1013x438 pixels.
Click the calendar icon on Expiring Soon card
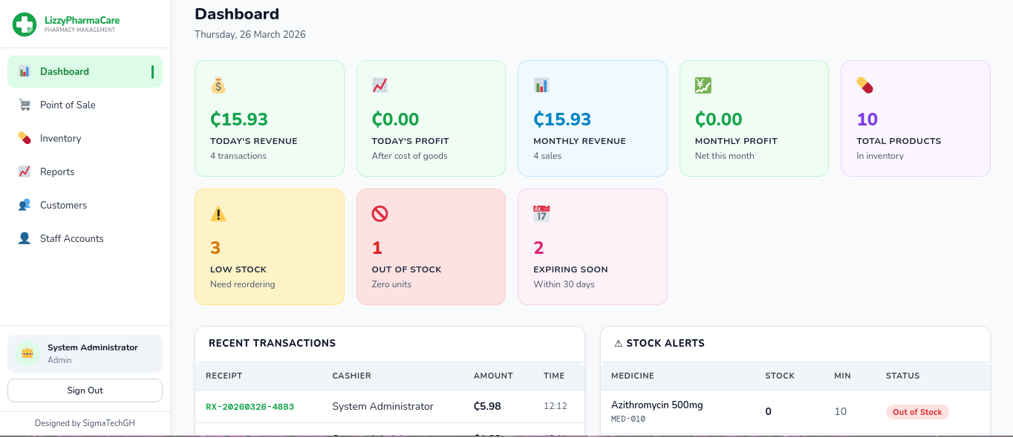(541, 213)
